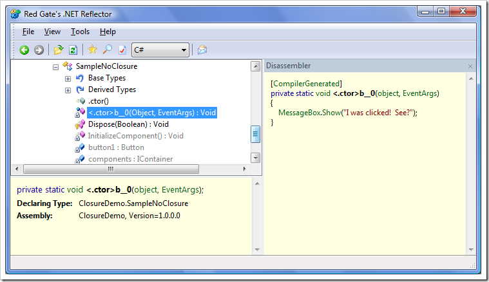489x282 pixels.
Task: Open the Tools menu
Action: pyautogui.click(x=80, y=32)
